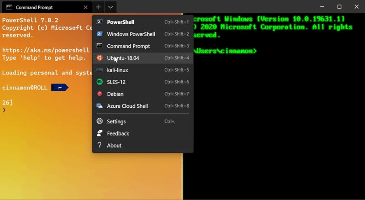This screenshot has width=365, height=200.
Task: Open a new tab with plus button
Action: pyautogui.click(x=98, y=7)
